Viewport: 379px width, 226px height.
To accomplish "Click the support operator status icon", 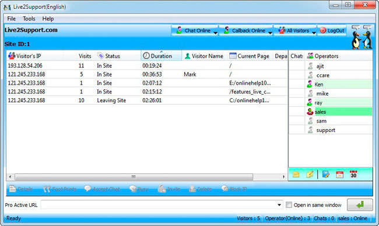I will [x=310, y=130].
